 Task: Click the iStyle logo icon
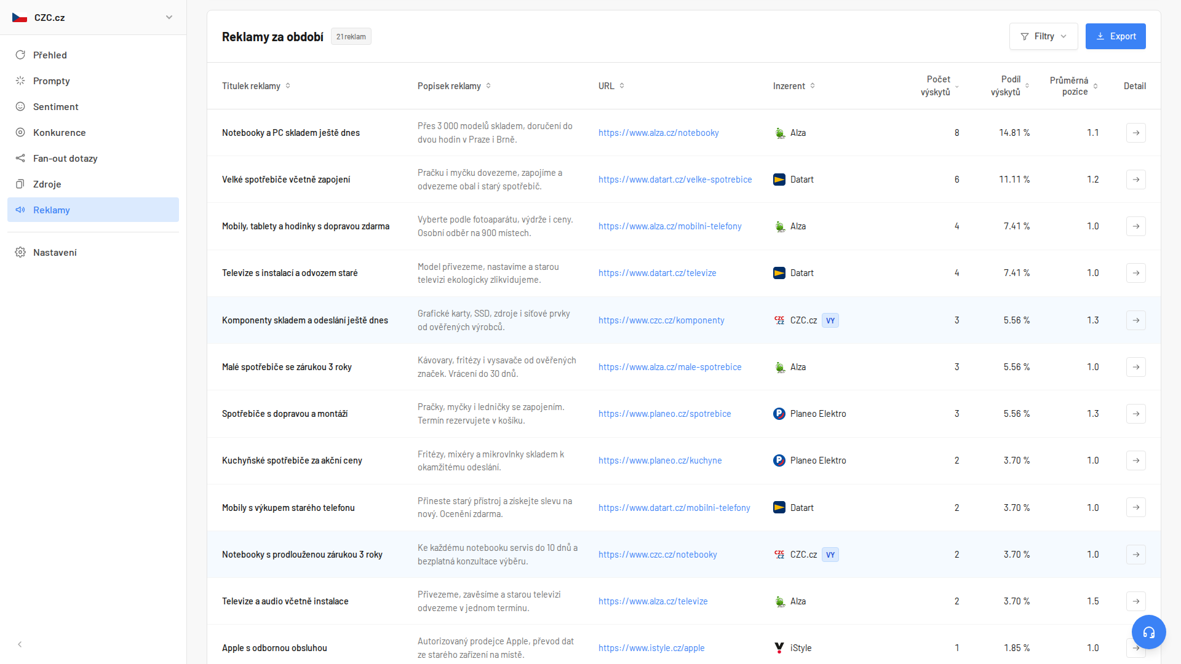[x=779, y=648]
